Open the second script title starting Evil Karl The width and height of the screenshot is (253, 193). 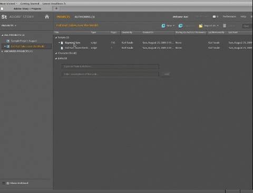[x=76, y=48]
